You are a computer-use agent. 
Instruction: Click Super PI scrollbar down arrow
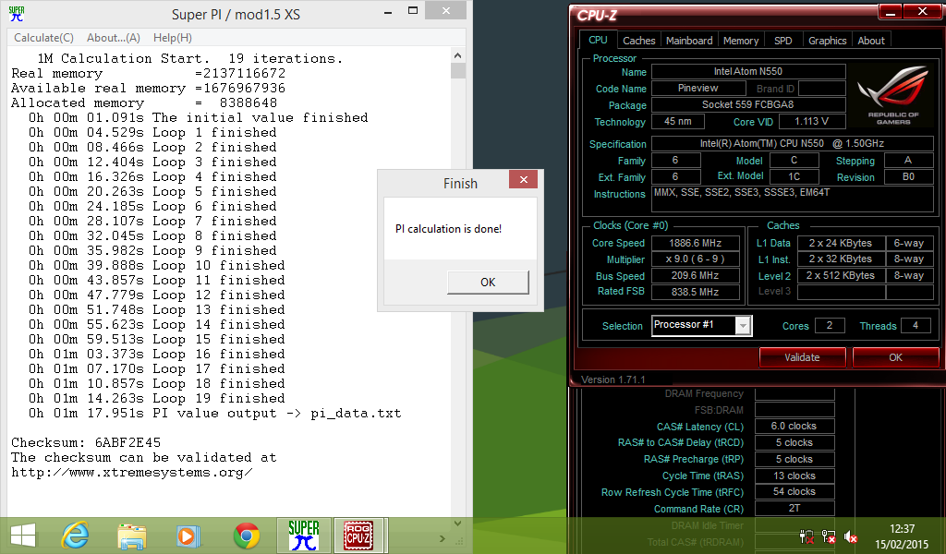(x=458, y=524)
